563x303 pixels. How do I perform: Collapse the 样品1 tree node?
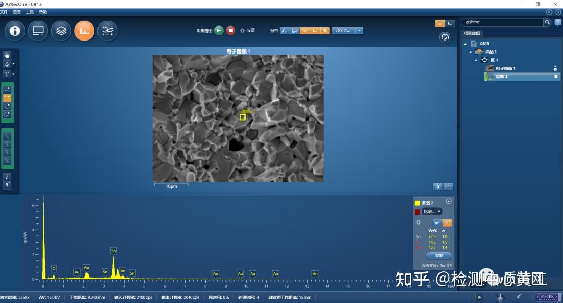[471, 51]
